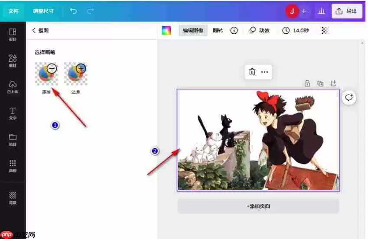Click the +添加页面 add page button
This screenshot has width=368, height=239.
(x=258, y=206)
